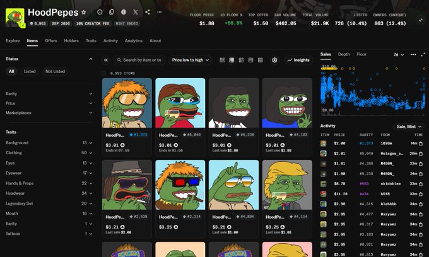Collapse the stats header arrow icon
This screenshot has height=257, width=429.
click(421, 20)
